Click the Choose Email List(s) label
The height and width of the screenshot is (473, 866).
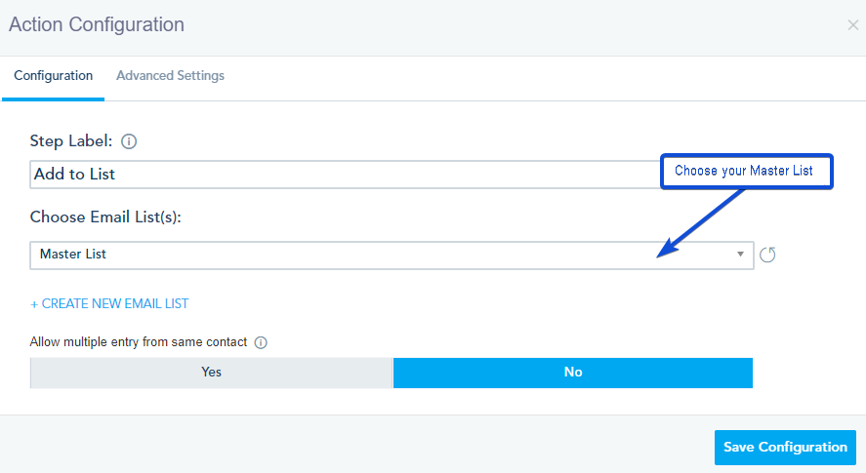pos(105,217)
